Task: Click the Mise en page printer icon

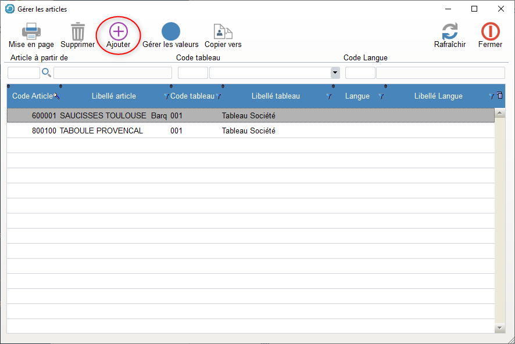Action: 31,31
